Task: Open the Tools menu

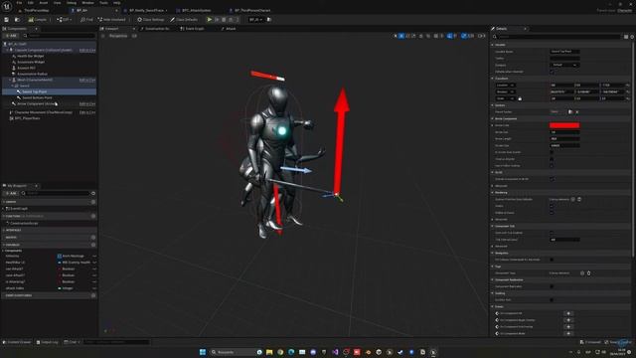Action: point(103,3)
